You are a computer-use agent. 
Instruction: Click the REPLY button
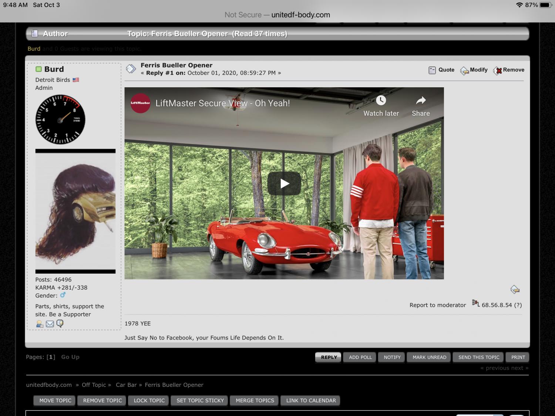click(x=329, y=357)
